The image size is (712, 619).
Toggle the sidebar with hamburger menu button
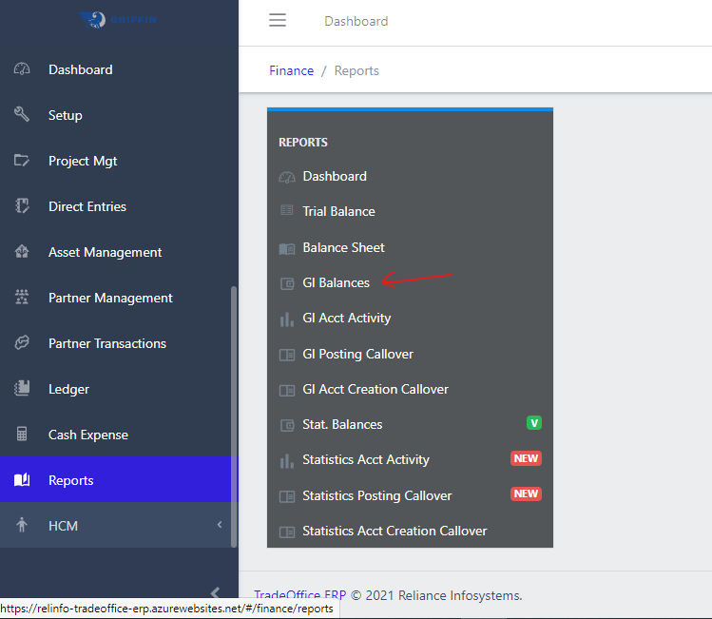pyautogui.click(x=278, y=20)
